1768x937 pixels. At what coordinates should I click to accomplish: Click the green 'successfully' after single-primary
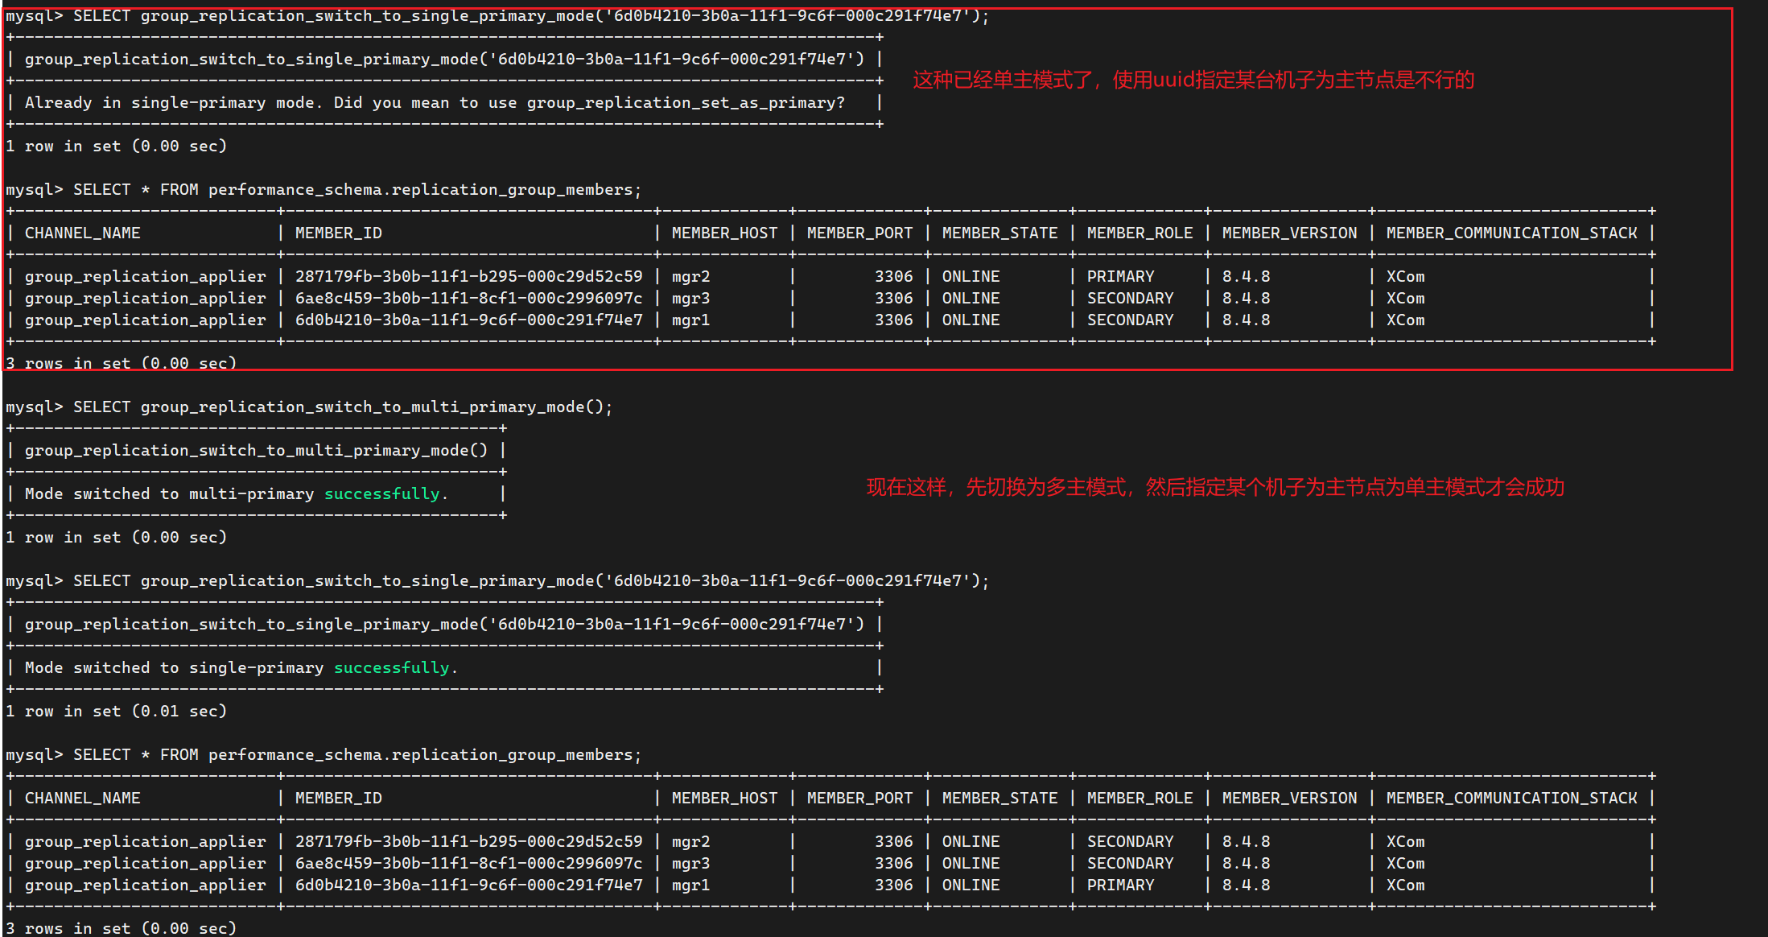click(x=392, y=667)
